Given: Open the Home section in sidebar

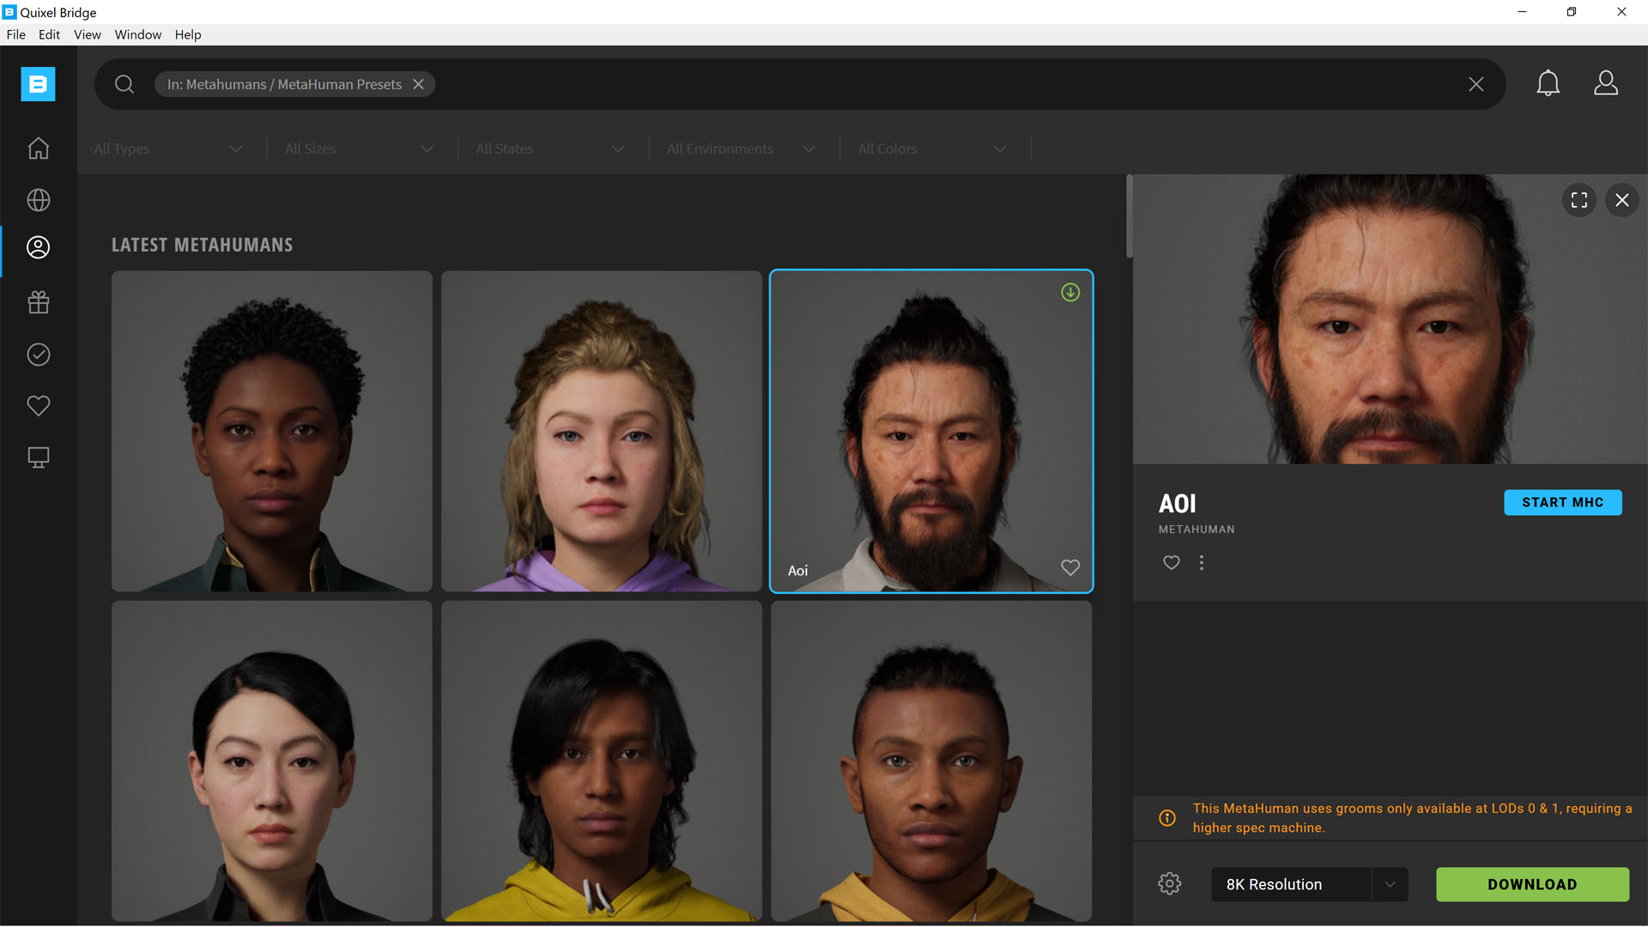Looking at the screenshot, I should click(x=38, y=148).
